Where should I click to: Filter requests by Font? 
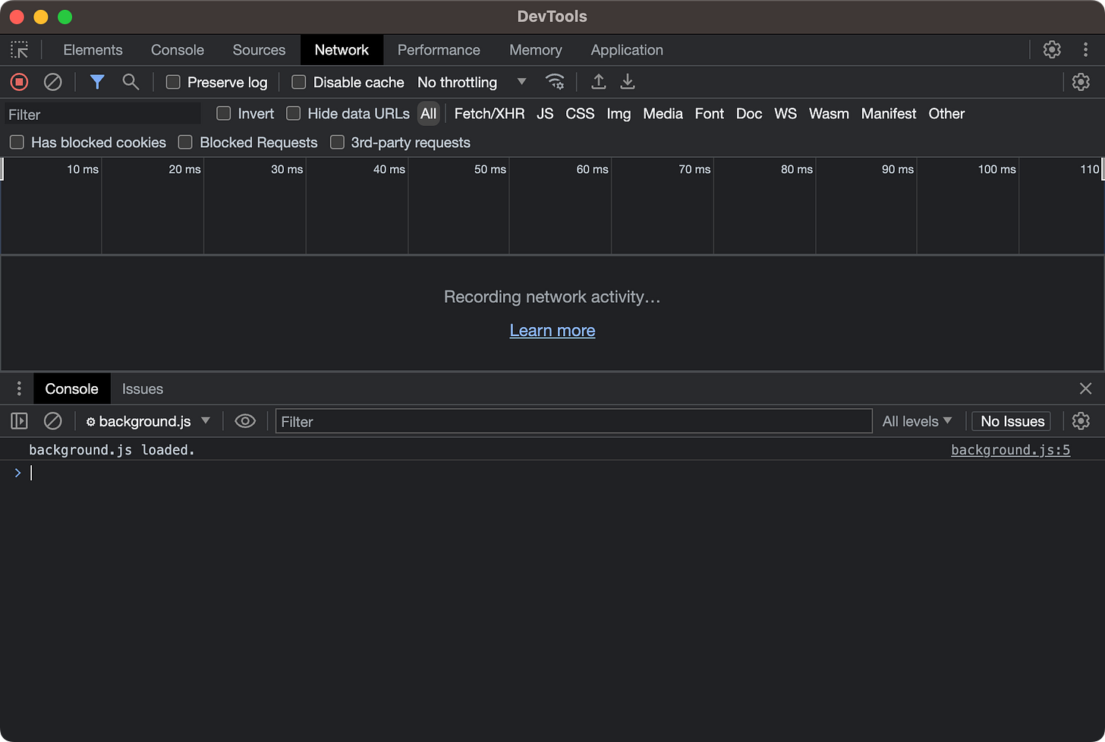point(710,114)
